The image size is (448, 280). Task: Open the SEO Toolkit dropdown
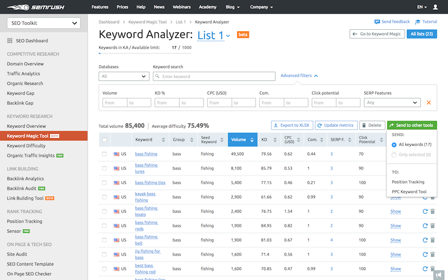pos(44,23)
